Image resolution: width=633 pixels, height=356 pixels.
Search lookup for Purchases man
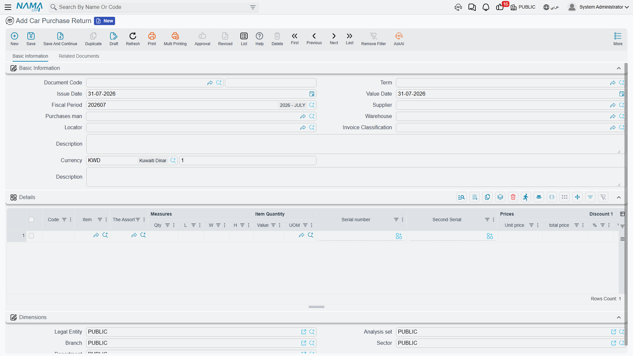click(312, 116)
